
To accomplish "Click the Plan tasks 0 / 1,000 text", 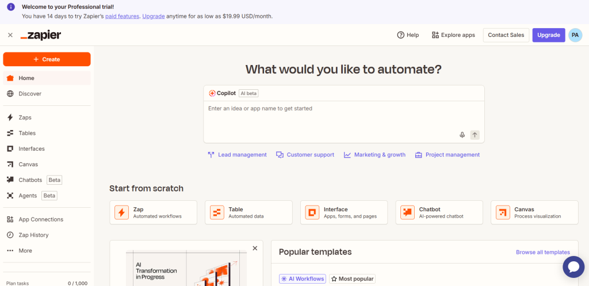I will [47, 283].
